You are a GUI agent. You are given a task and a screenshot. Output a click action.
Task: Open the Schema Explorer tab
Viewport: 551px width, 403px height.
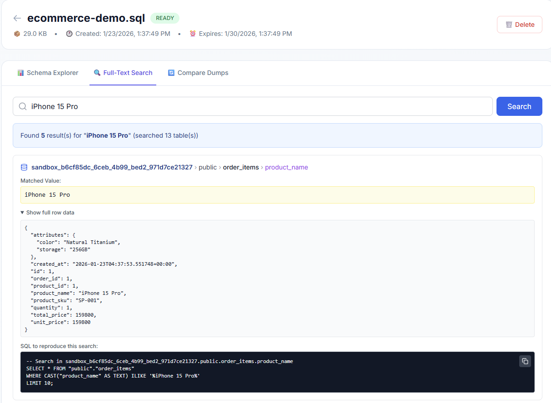(48, 73)
